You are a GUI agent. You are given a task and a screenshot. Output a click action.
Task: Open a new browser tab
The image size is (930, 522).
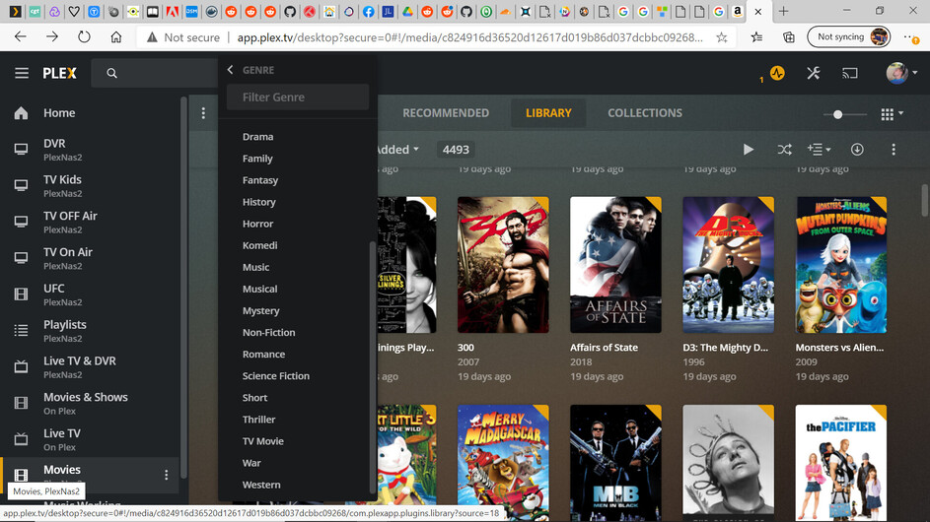click(783, 11)
